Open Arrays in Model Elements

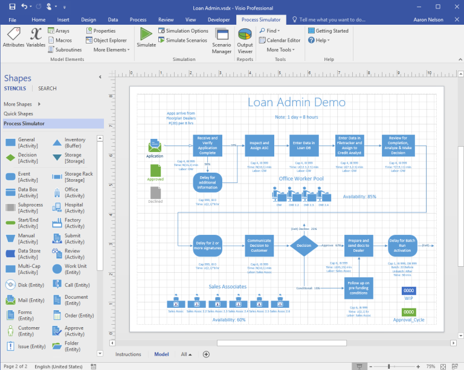59,31
